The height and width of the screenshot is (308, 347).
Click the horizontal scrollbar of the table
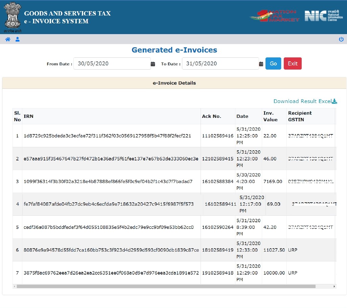click(166, 286)
